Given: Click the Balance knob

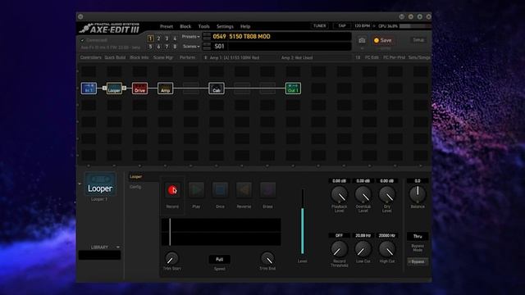Looking at the screenshot, I should point(418,194).
